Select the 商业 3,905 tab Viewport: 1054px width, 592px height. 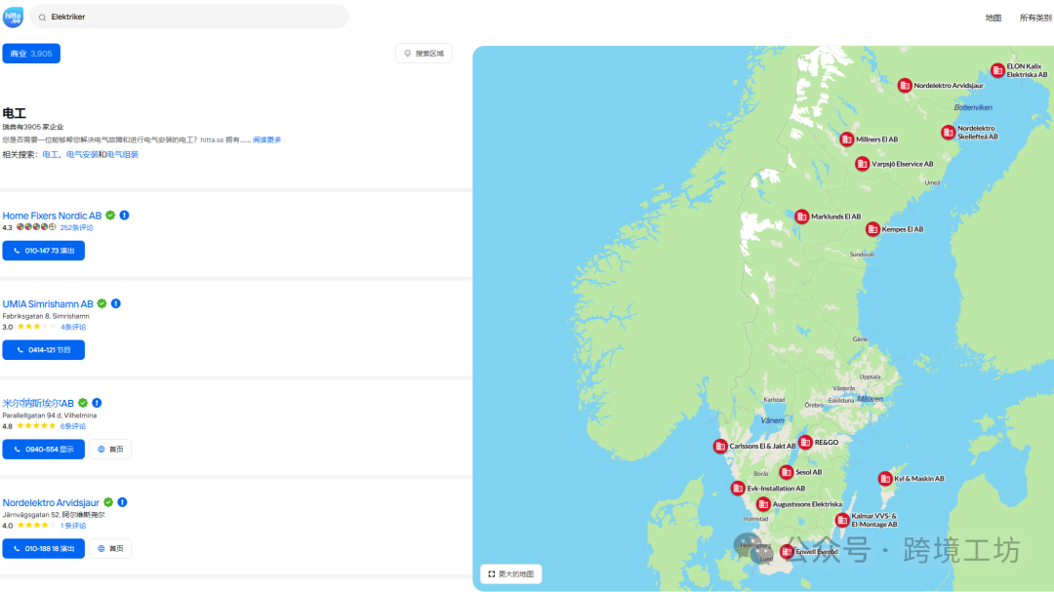pyautogui.click(x=31, y=54)
